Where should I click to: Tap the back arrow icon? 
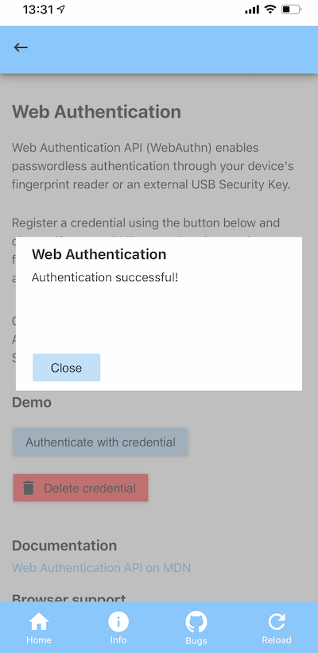coord(21,48)
